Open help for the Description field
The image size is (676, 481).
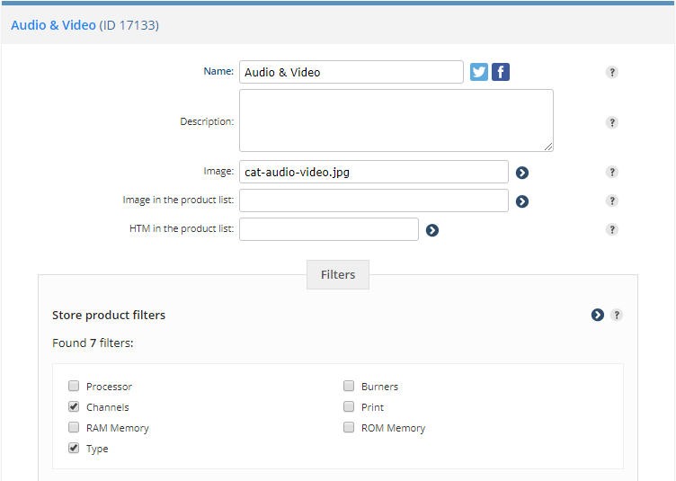pos(612,122)
